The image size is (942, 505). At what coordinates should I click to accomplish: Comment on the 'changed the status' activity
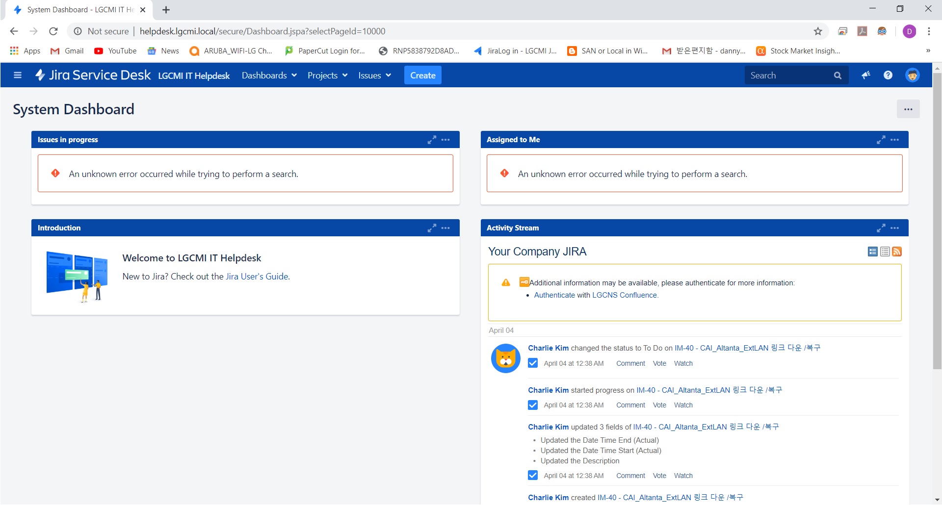click(630, 363)
